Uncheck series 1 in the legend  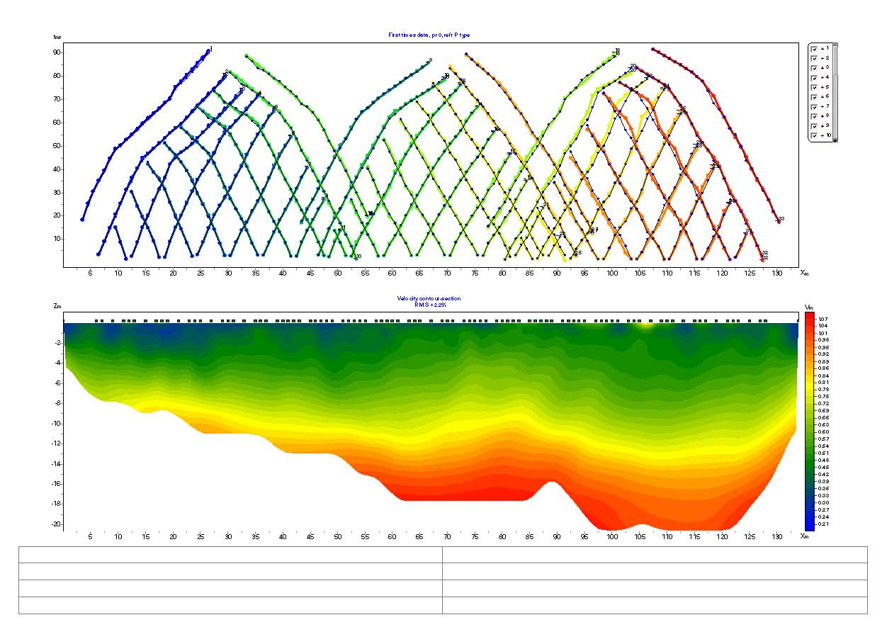point(815,48)
